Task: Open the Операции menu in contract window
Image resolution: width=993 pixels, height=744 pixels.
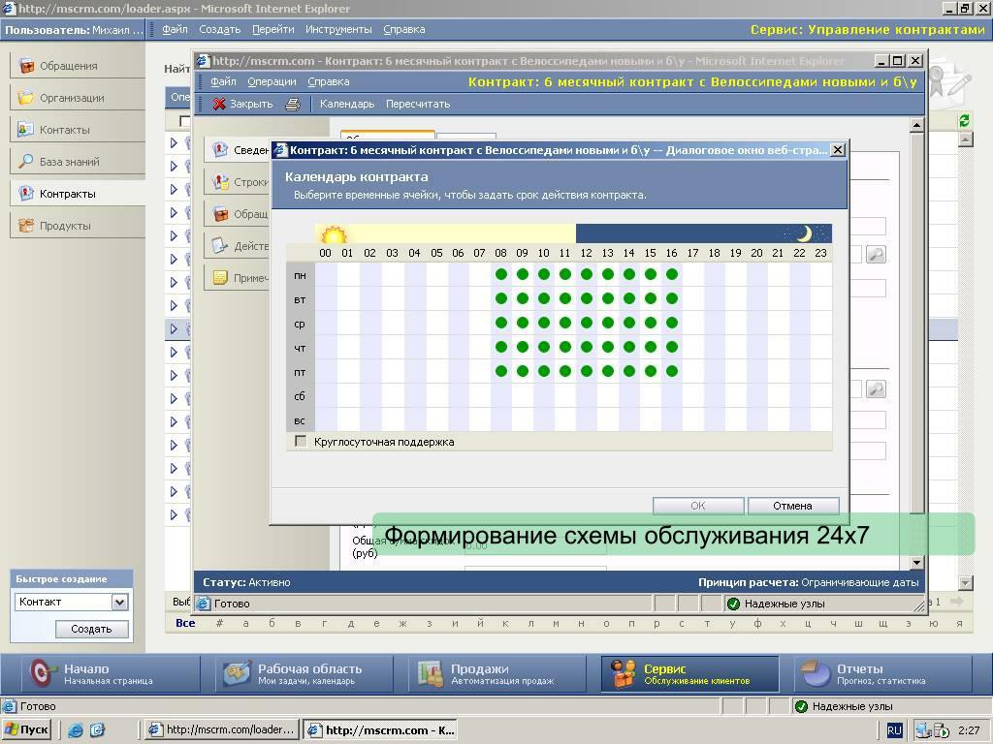Action: [x=272, y=81]
